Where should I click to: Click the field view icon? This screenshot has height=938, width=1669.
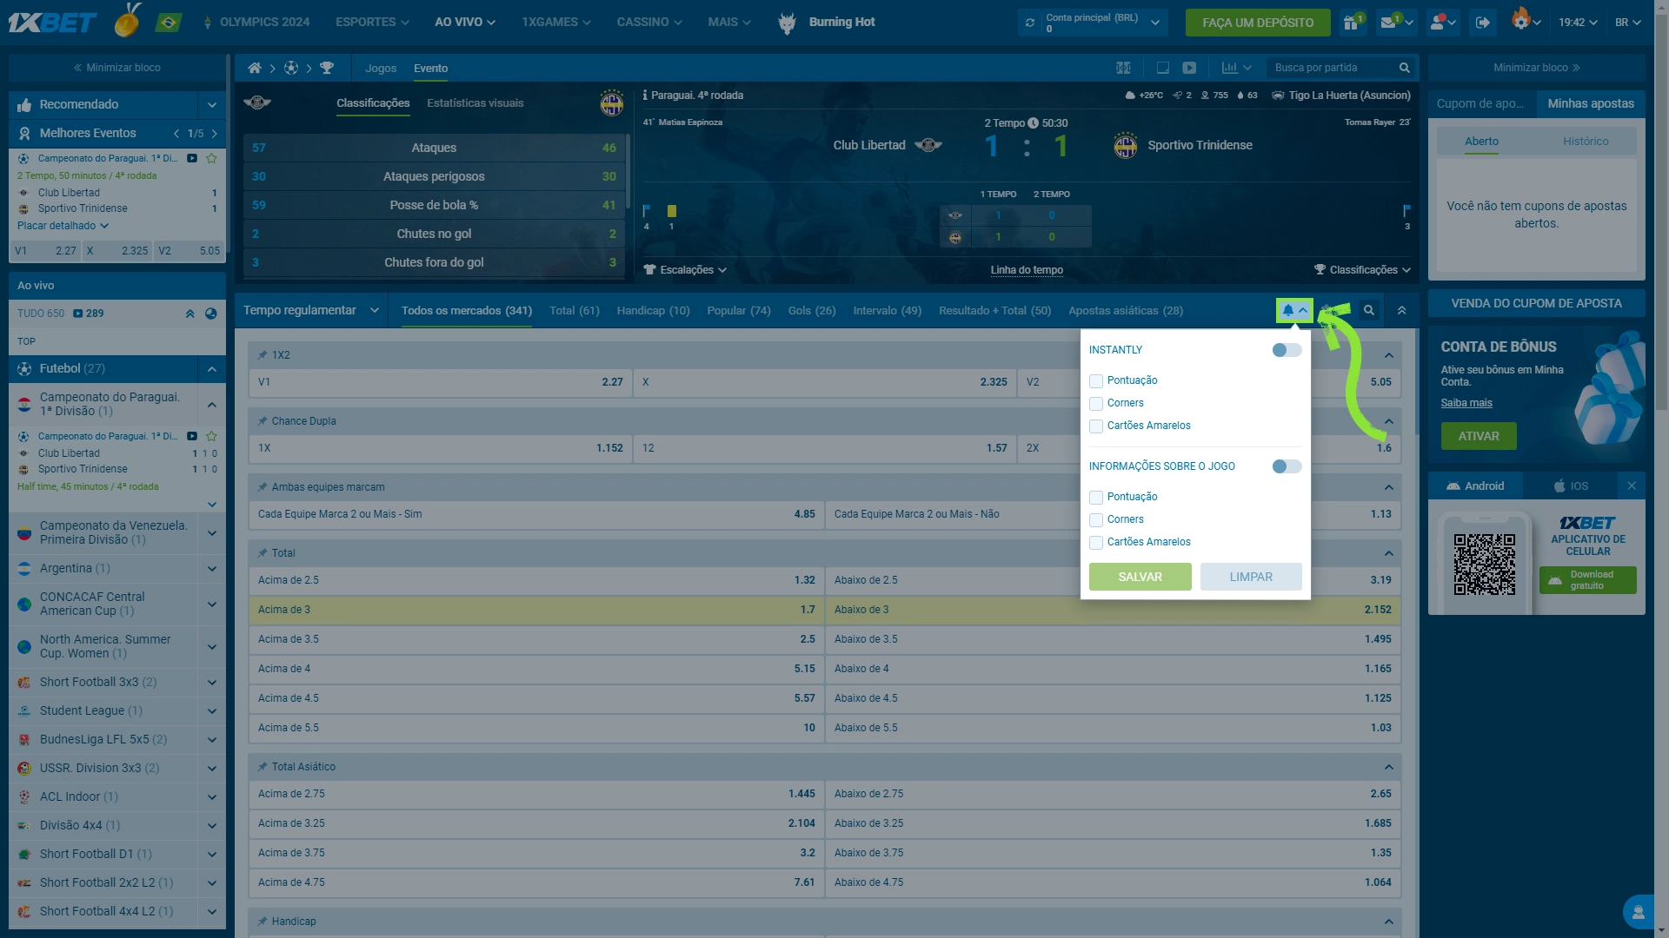point(1123,68)
